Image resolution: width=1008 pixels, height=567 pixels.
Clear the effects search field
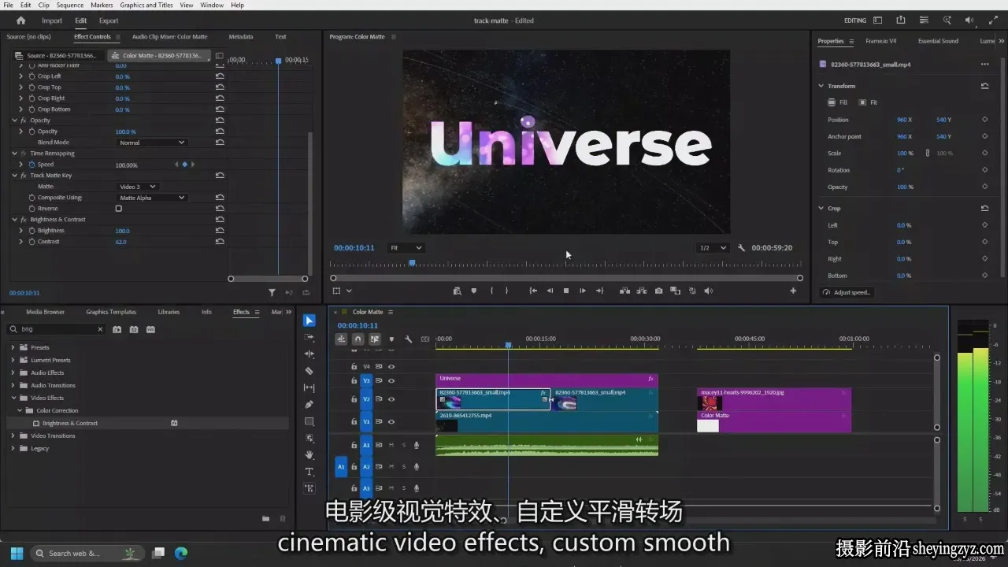(100, 329)
